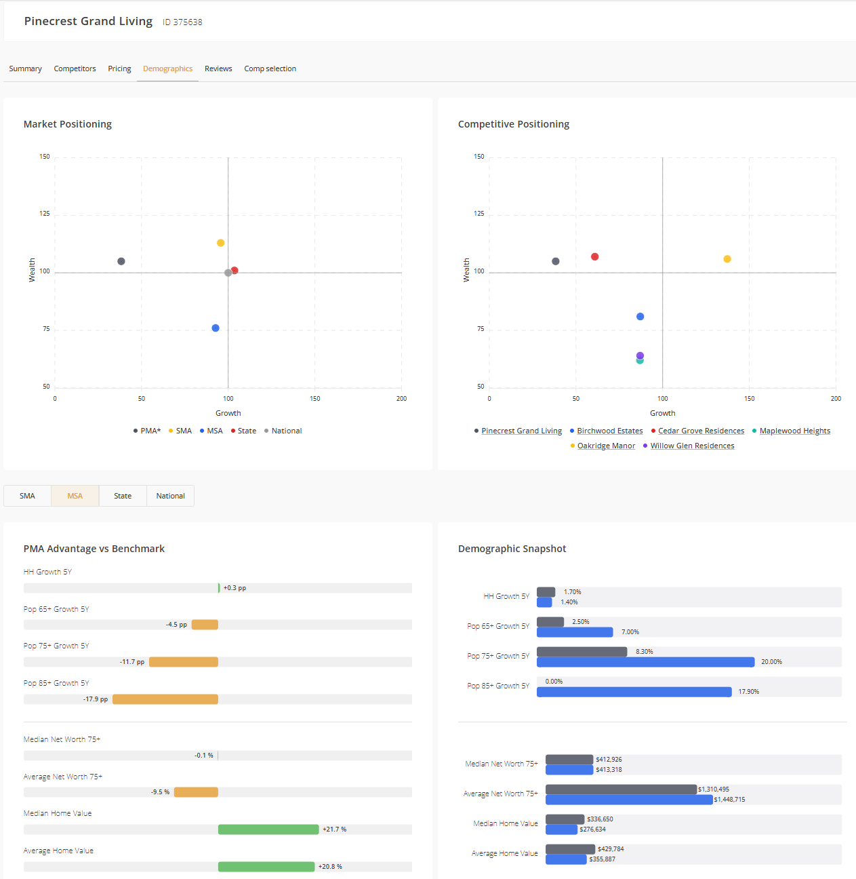Screen dimensions: 856x879
Task: Click the Median Home Value +21.7 % green bar
Action: tap(268, 829)
